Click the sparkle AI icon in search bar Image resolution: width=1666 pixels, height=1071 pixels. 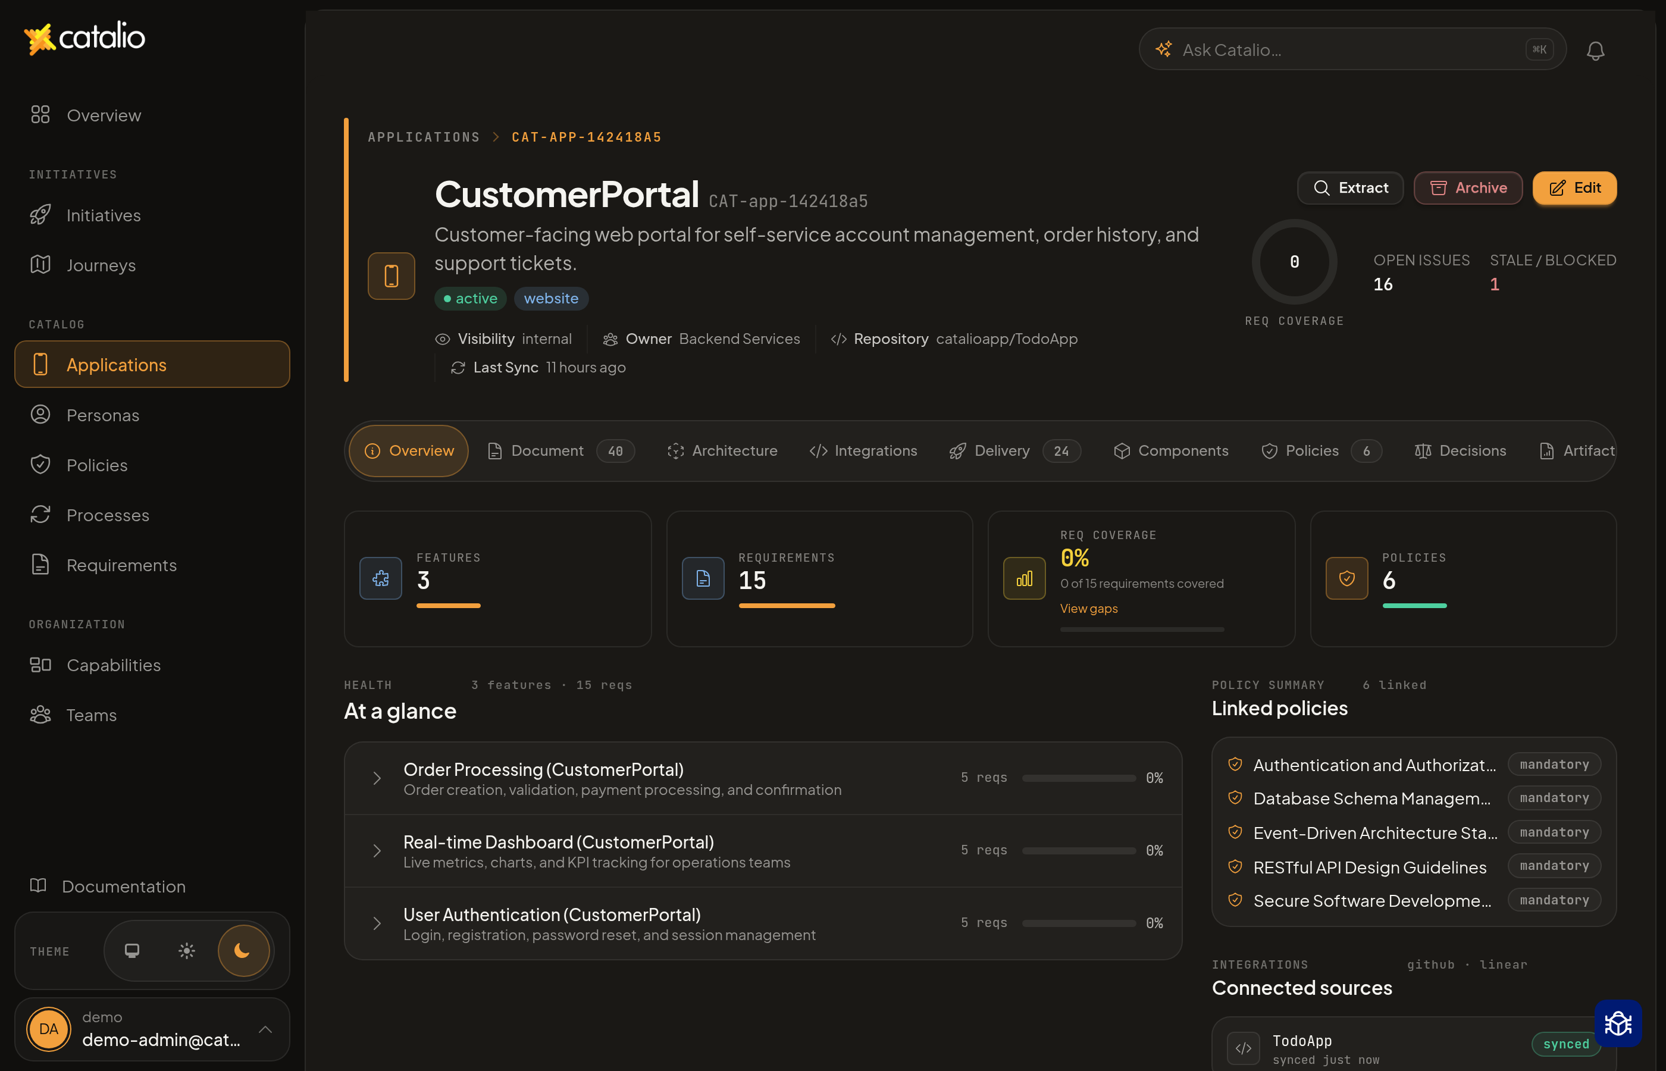pyautogui.click(x=1163, y=49)
